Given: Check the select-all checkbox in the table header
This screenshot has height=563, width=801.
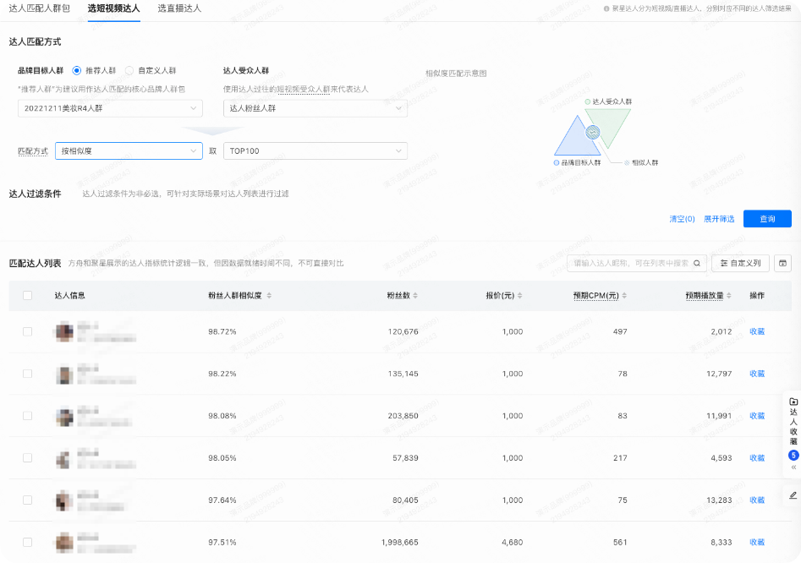Looking at the screenshot, I should (x=26, y=296).
